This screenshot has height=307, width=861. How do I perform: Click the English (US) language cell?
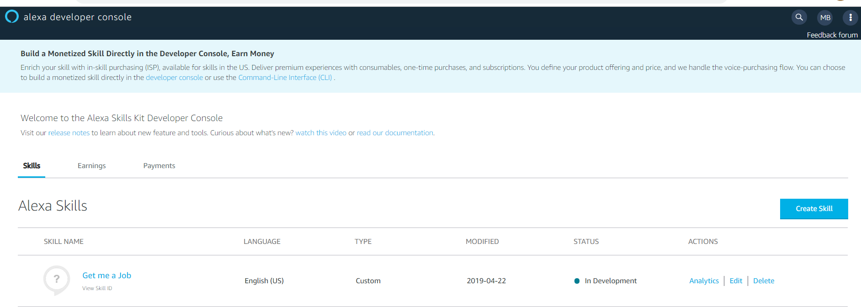click(264, 281)
